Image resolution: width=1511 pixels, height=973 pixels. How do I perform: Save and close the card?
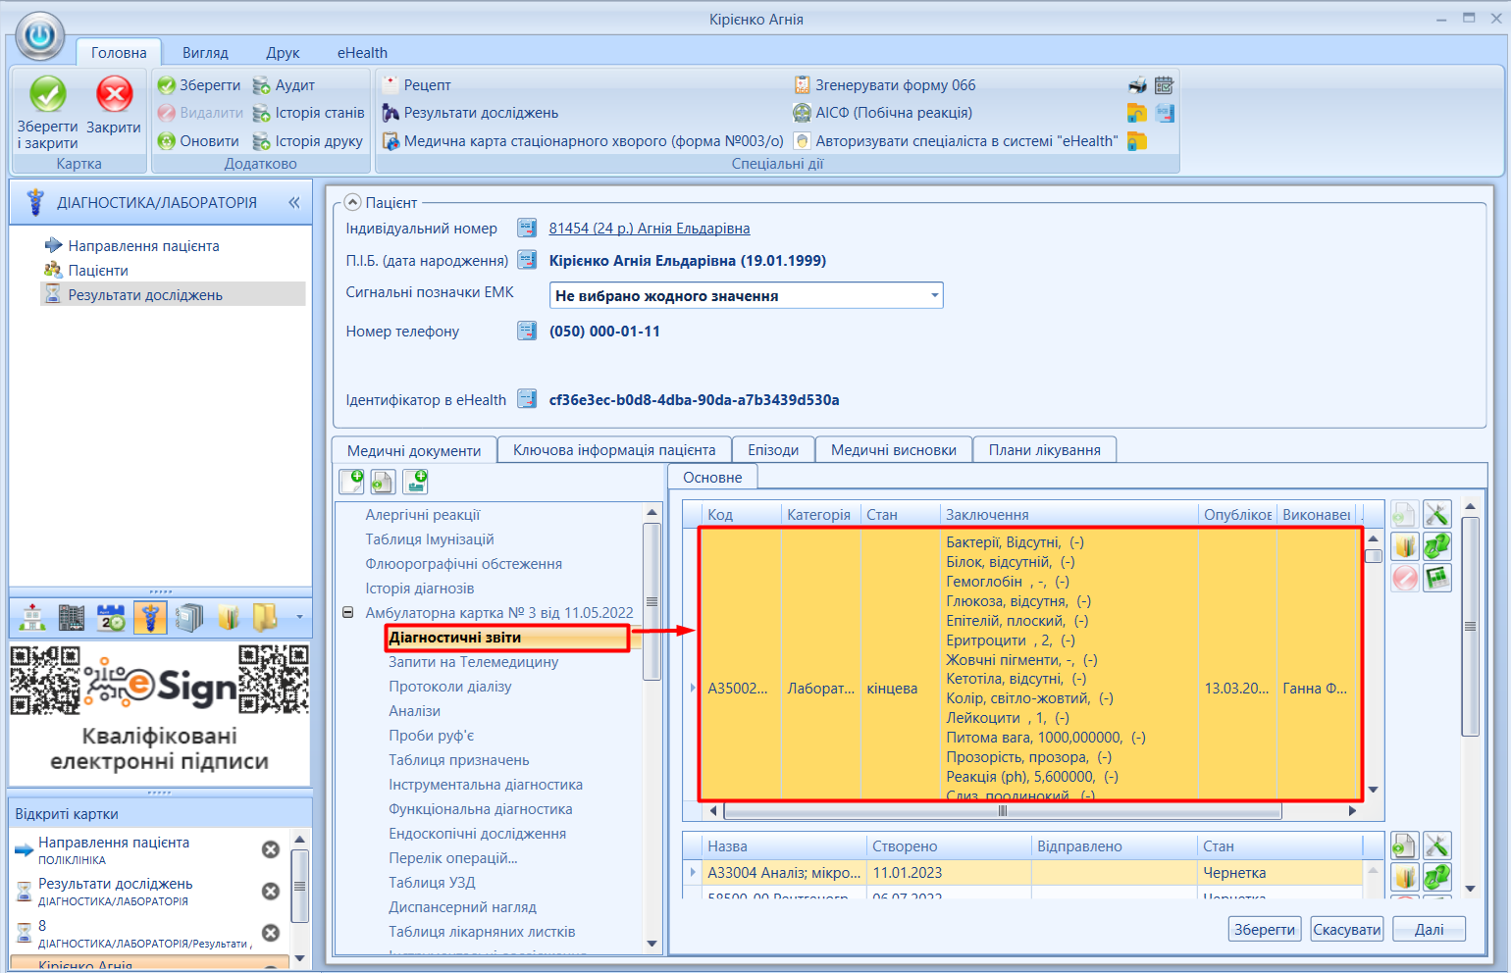pyautogui.click(x=47, y=113)
